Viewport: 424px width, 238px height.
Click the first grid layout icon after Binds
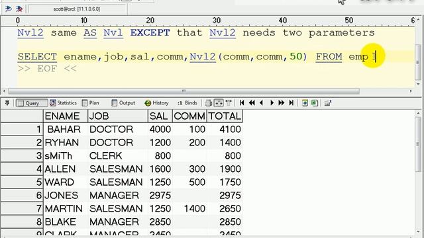click(x=209, y=103)
